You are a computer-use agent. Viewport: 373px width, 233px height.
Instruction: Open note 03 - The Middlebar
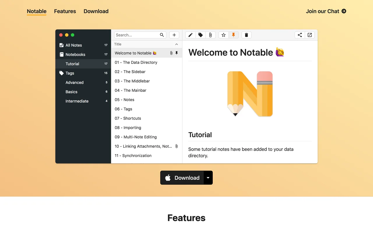click(x=147, y=81)
